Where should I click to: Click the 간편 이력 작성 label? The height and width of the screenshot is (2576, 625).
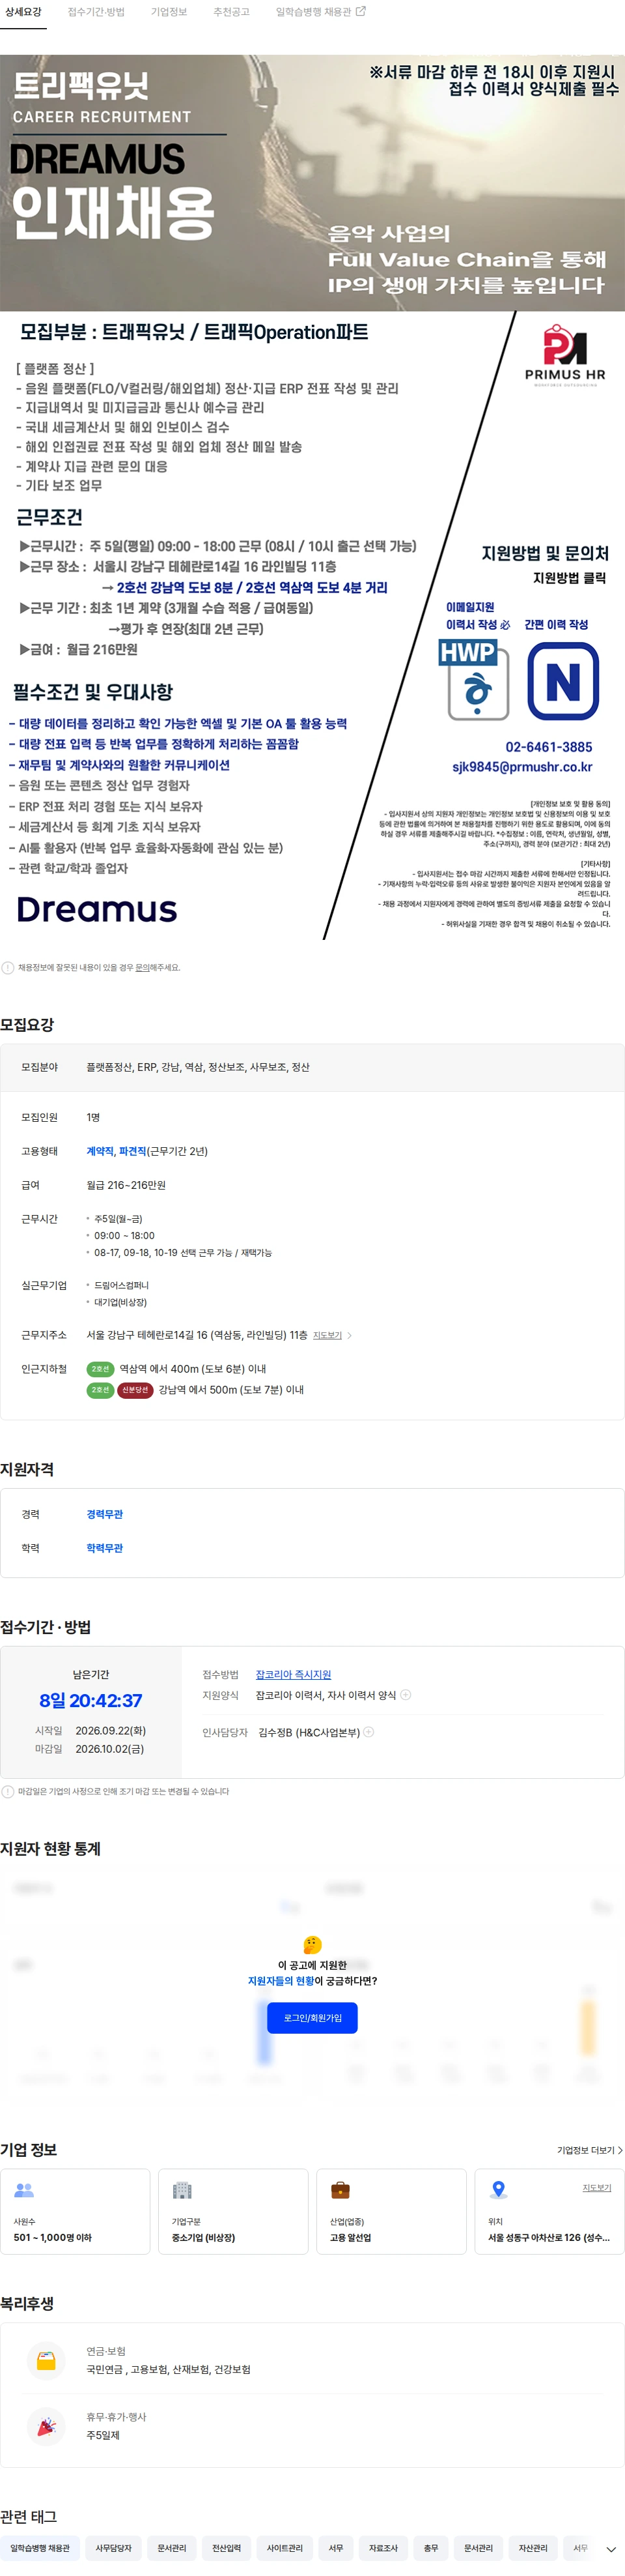tap(556, 625)
